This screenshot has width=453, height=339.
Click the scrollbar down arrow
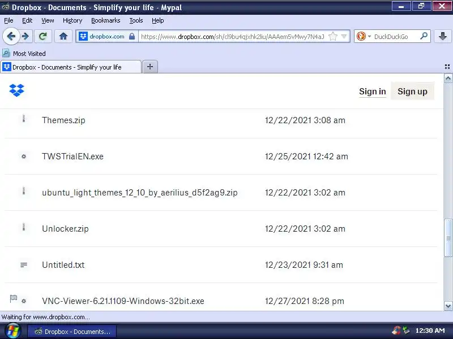point(448,306)
